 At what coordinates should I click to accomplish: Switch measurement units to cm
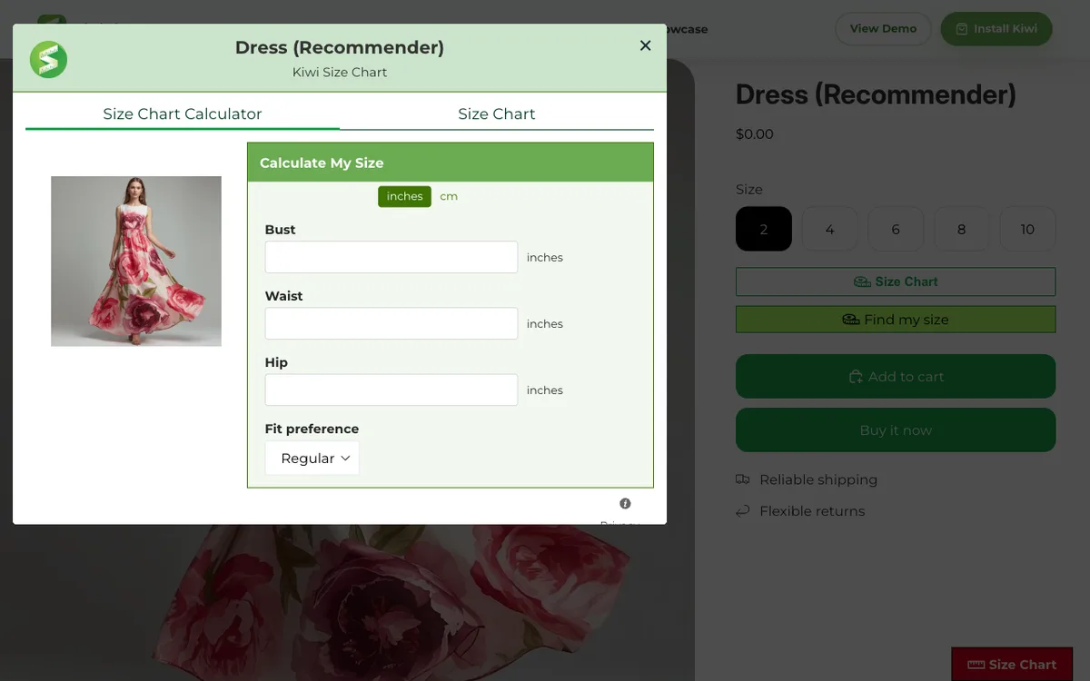[x=449, y=196]
